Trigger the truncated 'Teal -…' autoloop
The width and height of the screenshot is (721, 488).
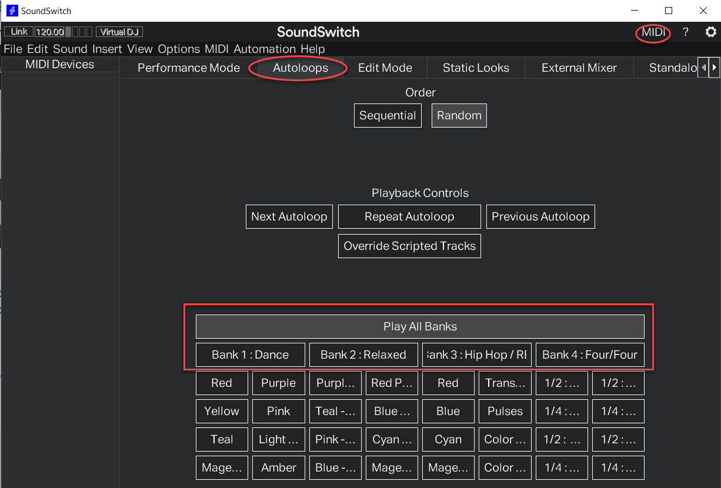(x=335, y=411)
